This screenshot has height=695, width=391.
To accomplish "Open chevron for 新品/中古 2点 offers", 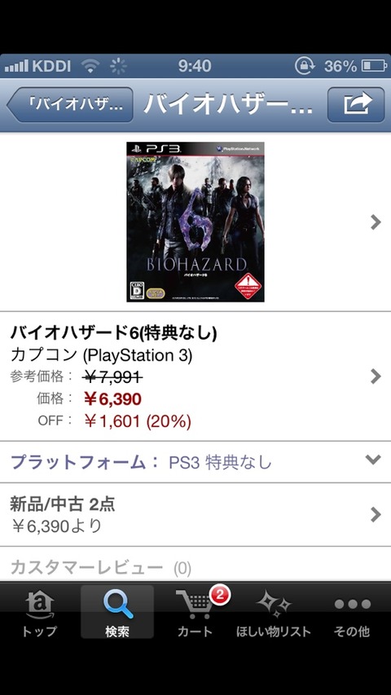I will point(376,515).
